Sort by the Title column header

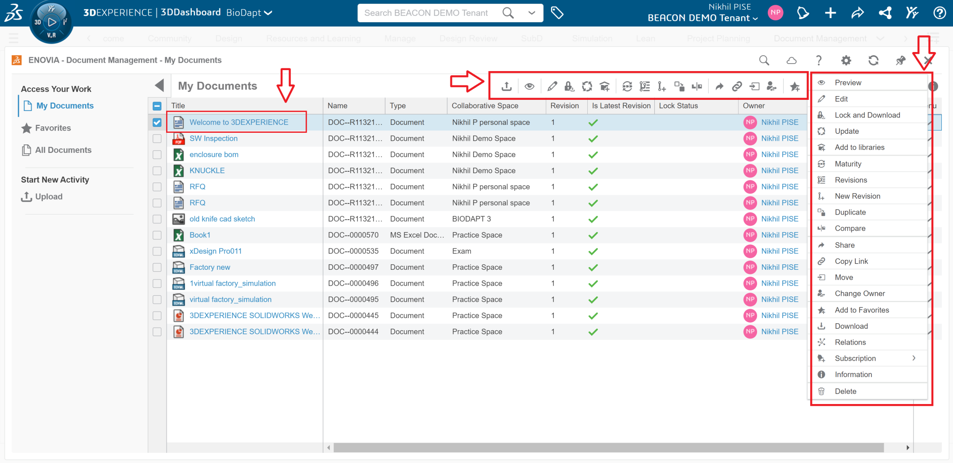[x=178, y=106]
